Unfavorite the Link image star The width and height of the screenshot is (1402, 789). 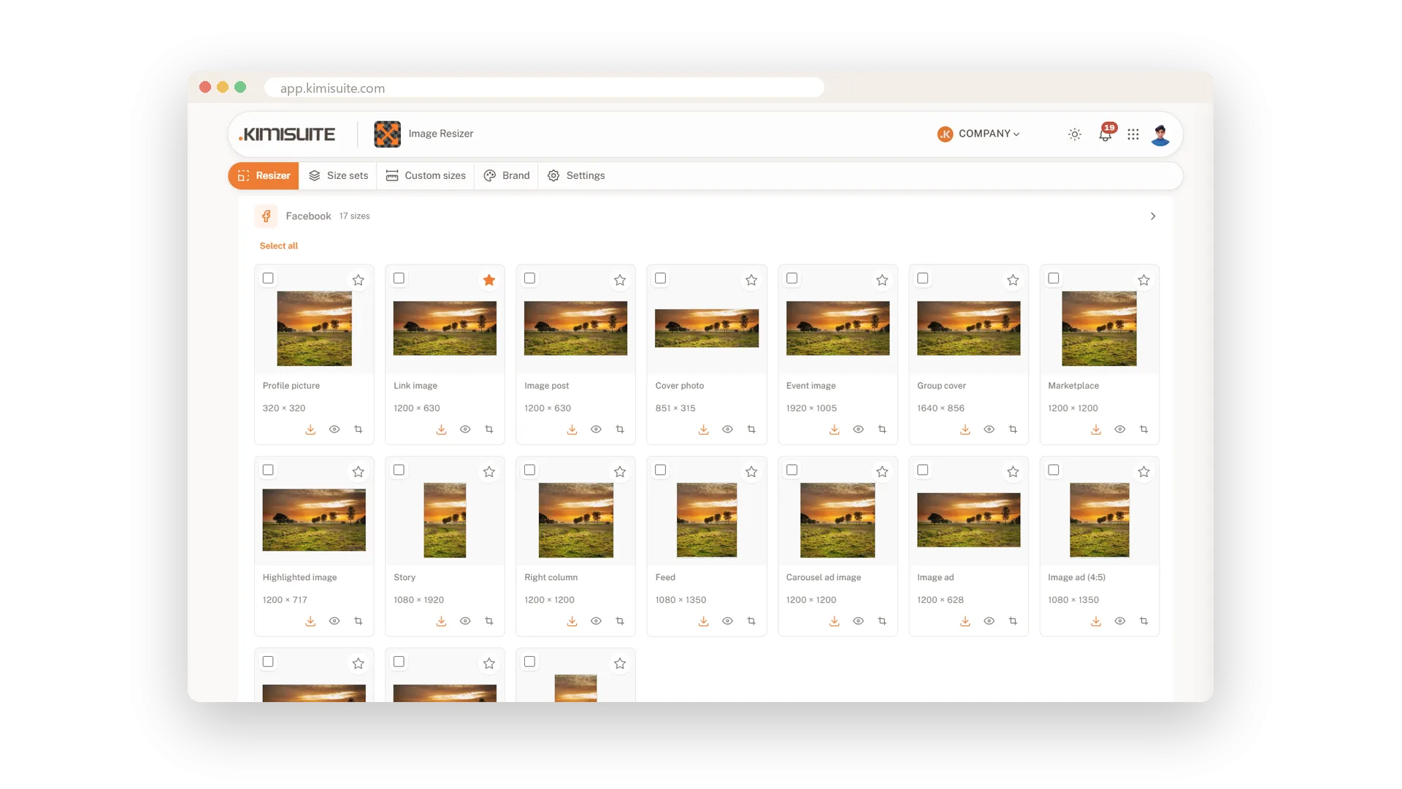489,280
